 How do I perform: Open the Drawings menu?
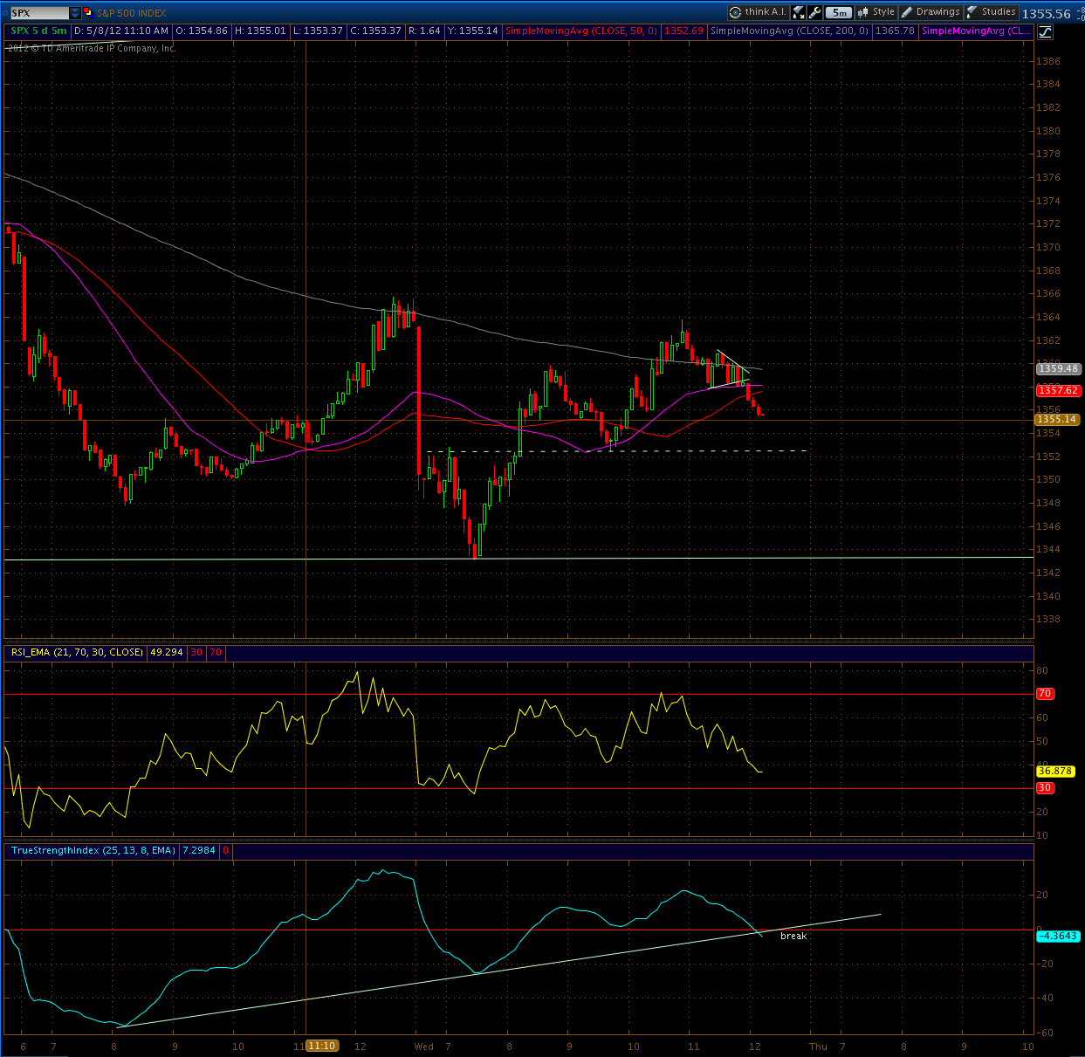930,12
